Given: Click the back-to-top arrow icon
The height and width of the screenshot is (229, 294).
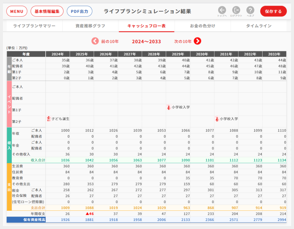Looking at the screenshot, I should click(222, 10).
